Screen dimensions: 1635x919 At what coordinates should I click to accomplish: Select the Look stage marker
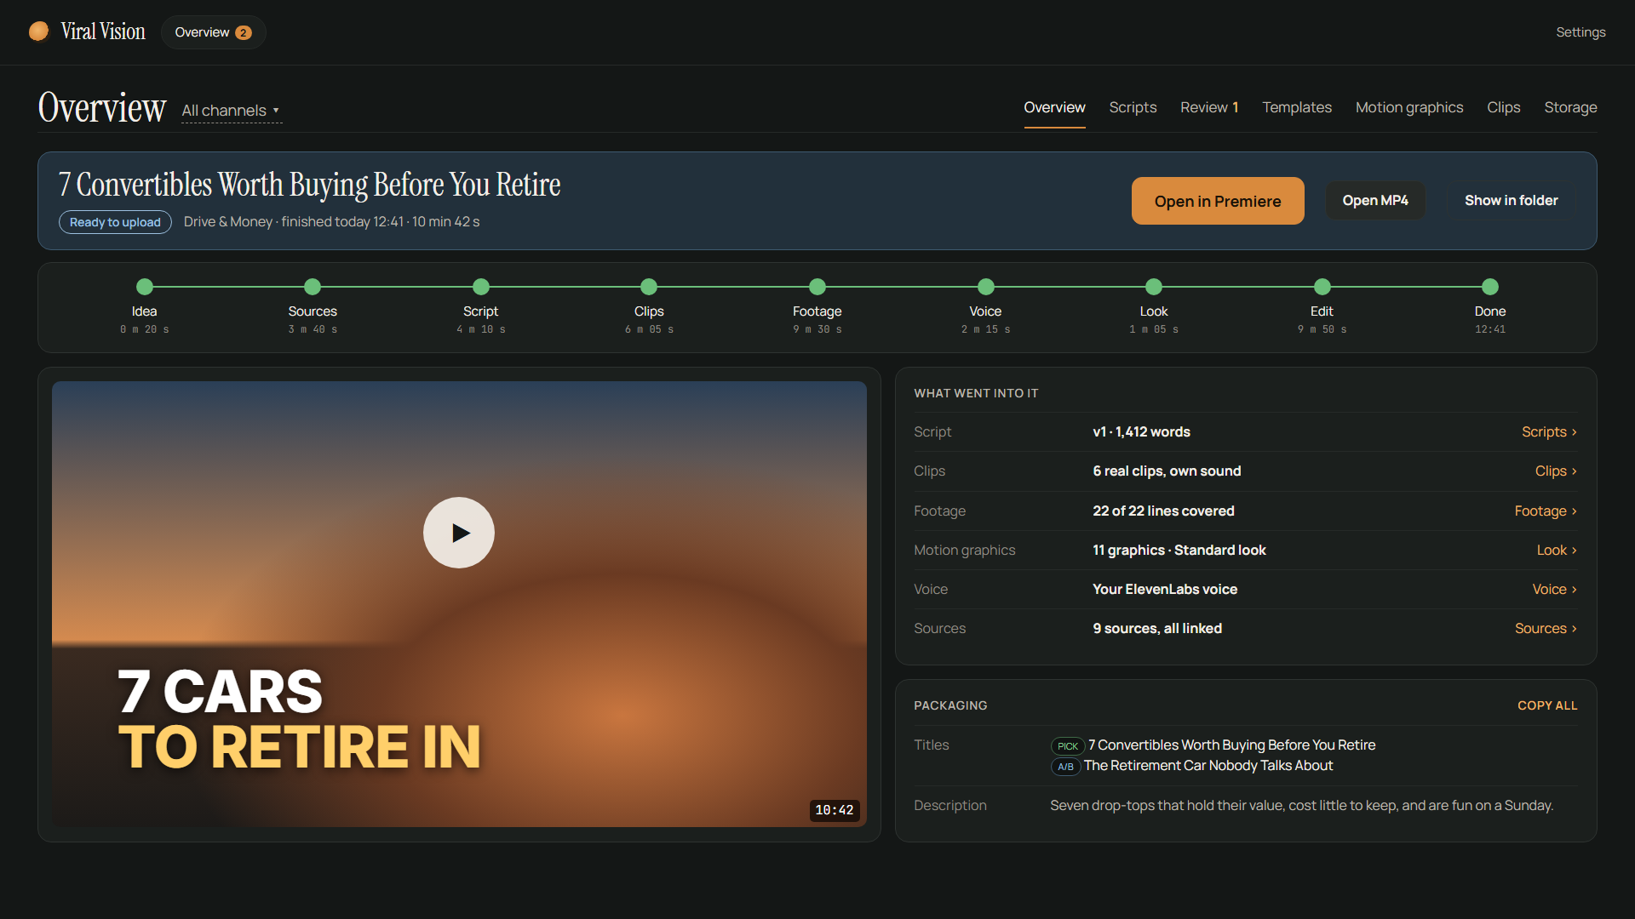[1154, 287]
